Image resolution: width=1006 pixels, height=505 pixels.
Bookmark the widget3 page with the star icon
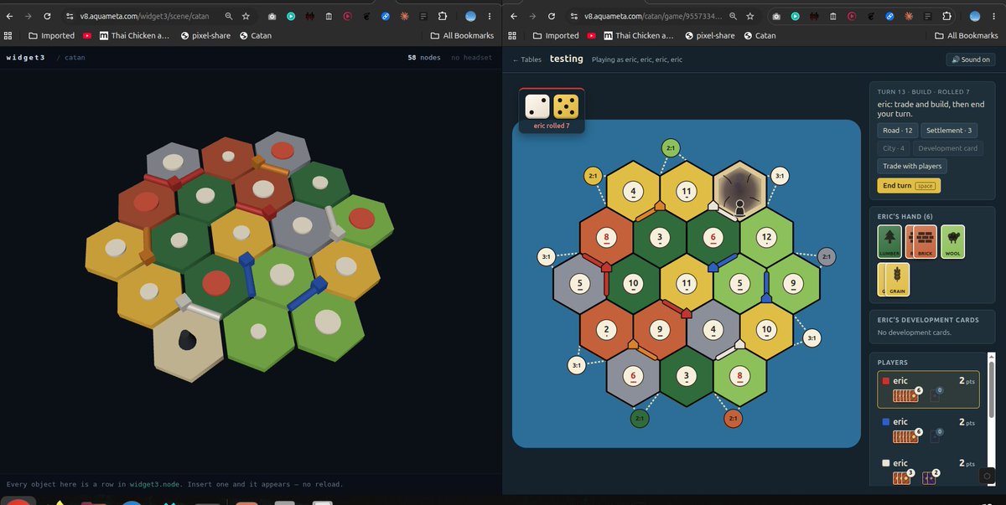tap(245, 16)
